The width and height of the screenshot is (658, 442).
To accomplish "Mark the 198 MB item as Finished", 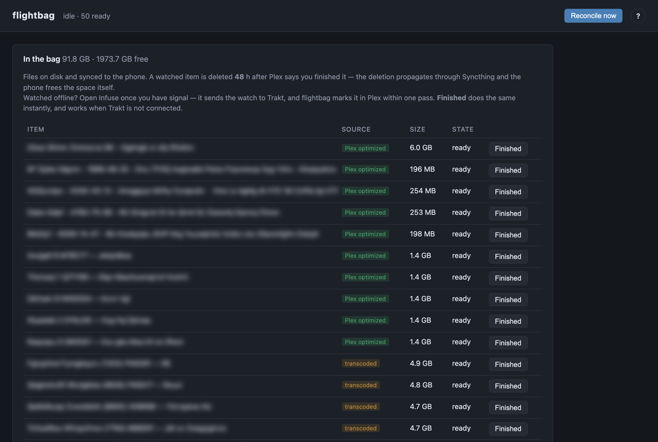I will coord(508,235).
